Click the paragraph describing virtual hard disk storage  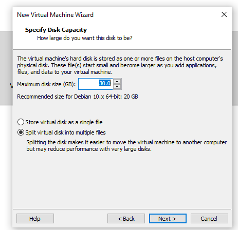tap(120, 65)
